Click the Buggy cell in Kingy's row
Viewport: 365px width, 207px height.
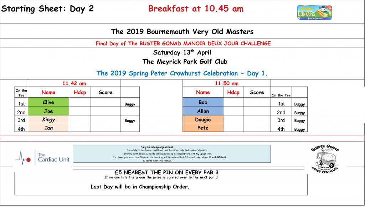click(130, 120)
